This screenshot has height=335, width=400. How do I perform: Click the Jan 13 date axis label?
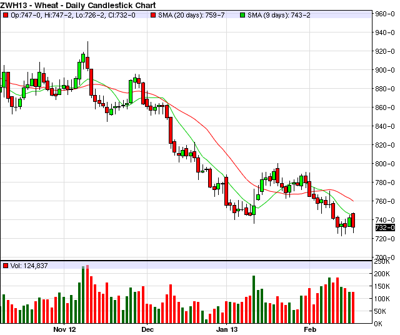pos(227,329)
